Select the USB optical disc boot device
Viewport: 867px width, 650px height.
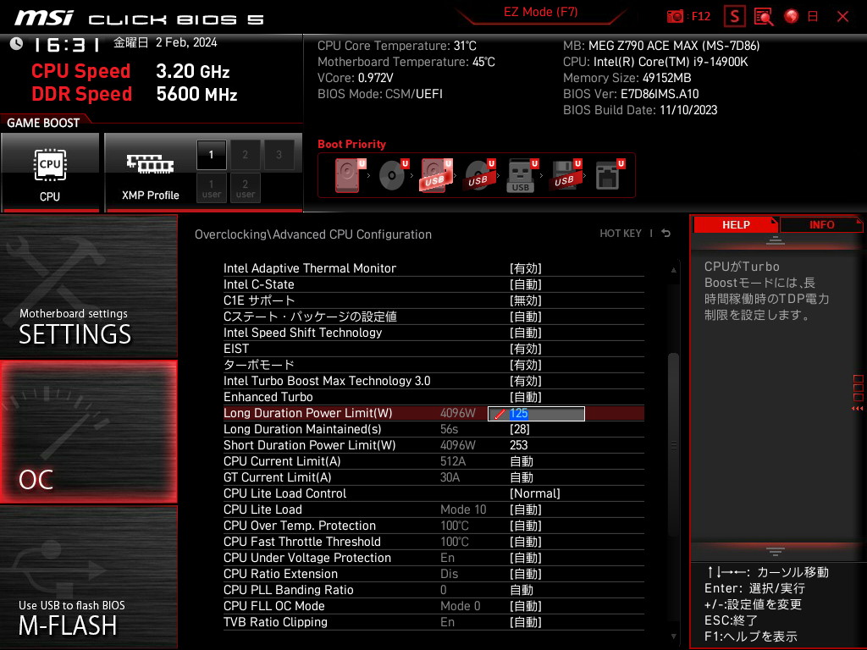tap(479, 175)
